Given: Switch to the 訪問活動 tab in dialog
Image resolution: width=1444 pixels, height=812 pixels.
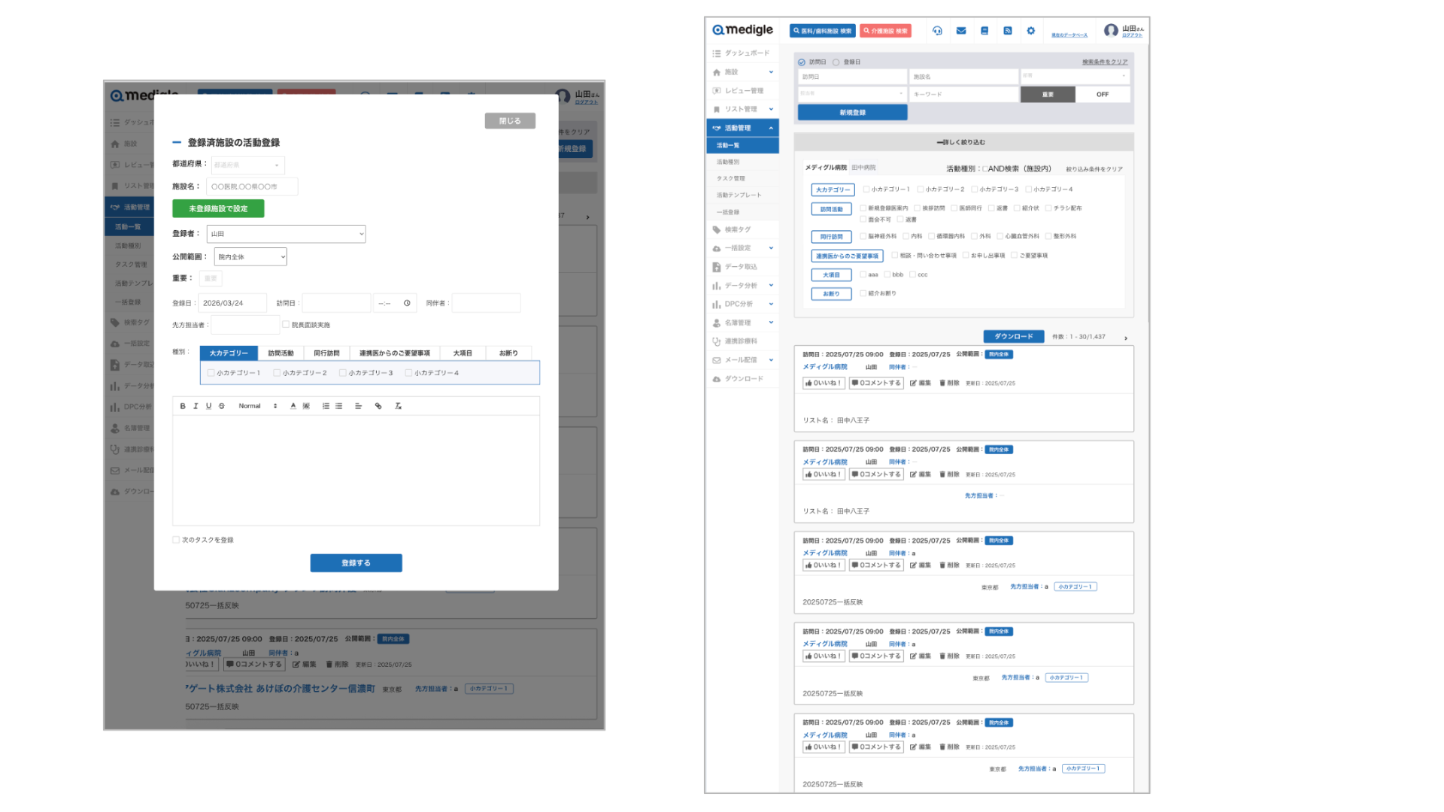Looking at the screenshot, I should pyautogui.click(x=281, y=353).
